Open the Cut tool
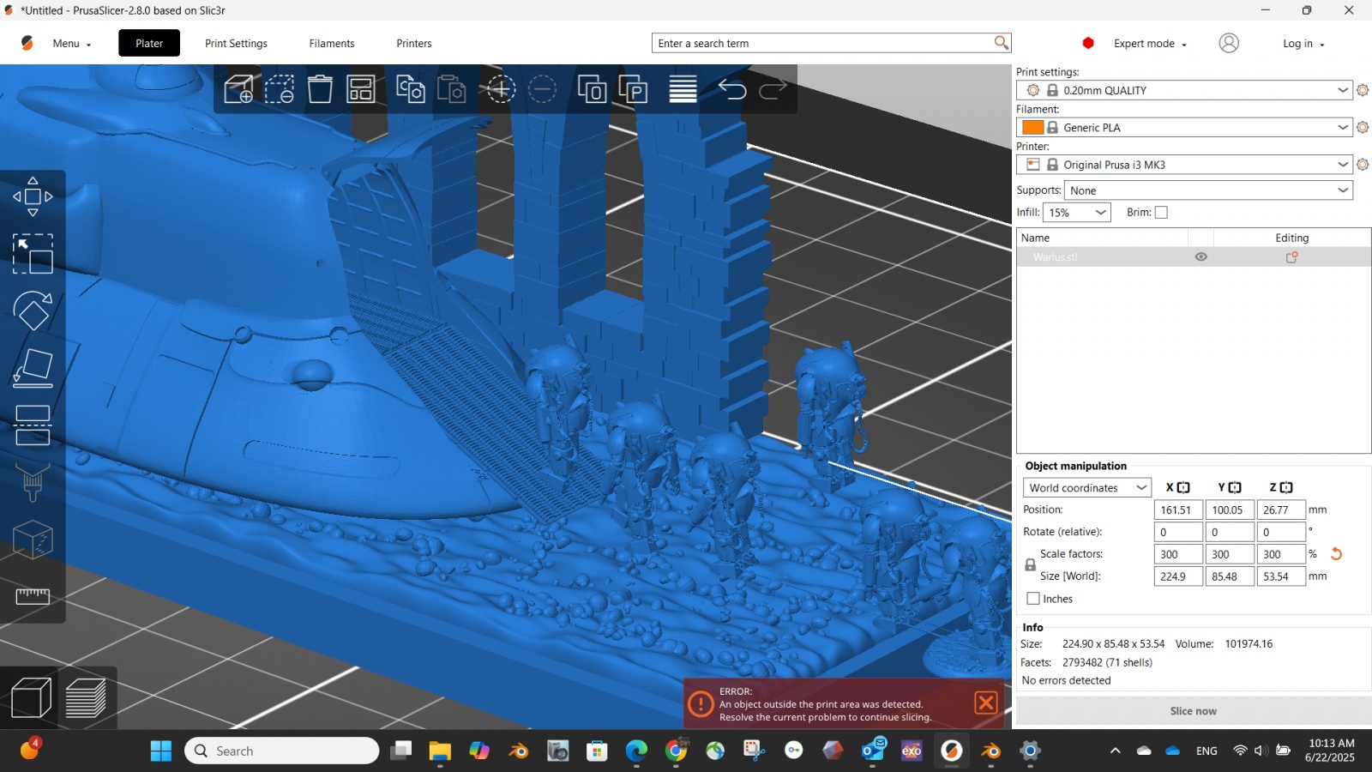This screenshot has width=1372, height=772. tap(33, 425)
